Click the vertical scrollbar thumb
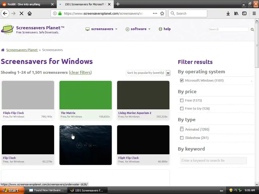Screen dimensions: 259x194 [257, 45]
